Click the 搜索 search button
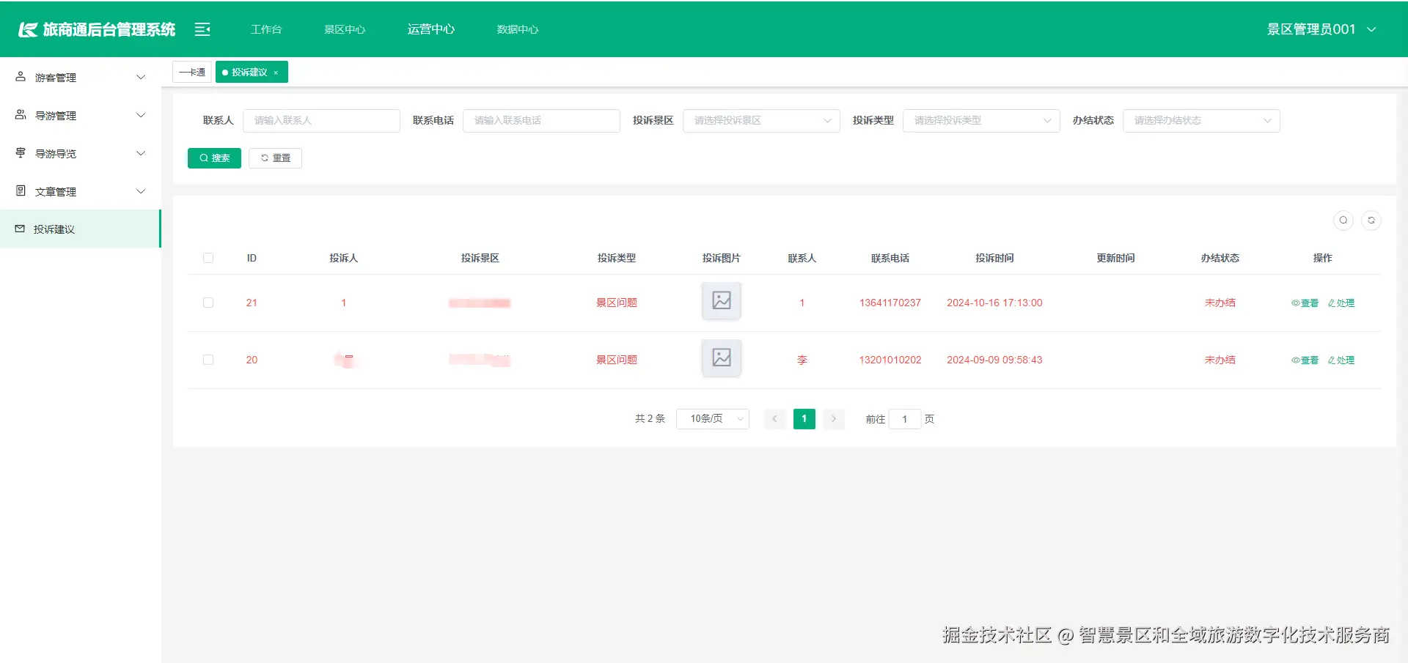1408x663 pixels. click(213, 158)
